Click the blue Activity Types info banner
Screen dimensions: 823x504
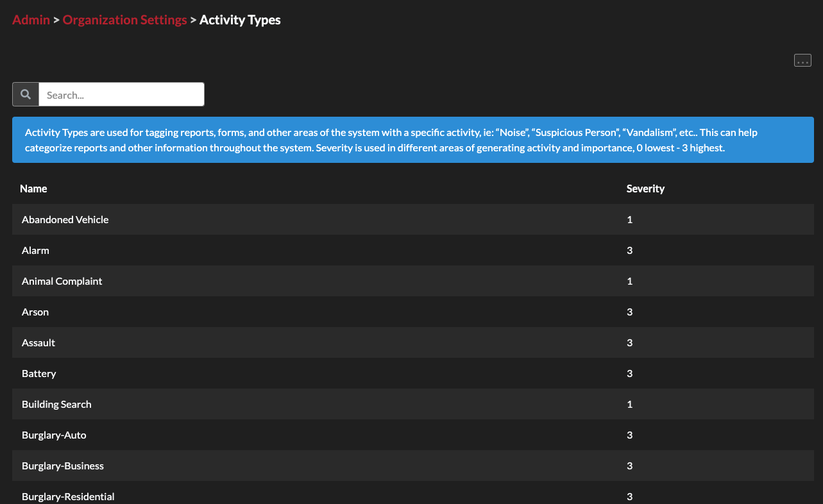pos(413,140)
